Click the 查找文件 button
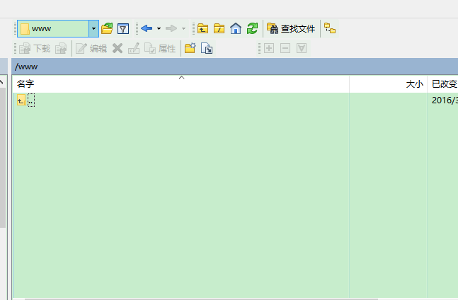458x300 pixels. 291,29
